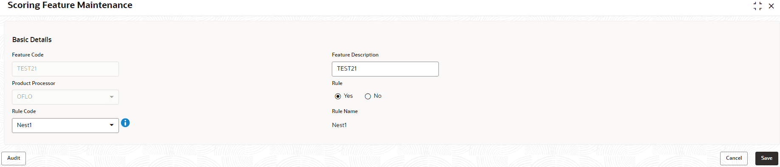Viewport: 780px width, 167px height.
Task: Click the Rule Name value Nest1
Action: pyautogui.click(x=339, y=125)
